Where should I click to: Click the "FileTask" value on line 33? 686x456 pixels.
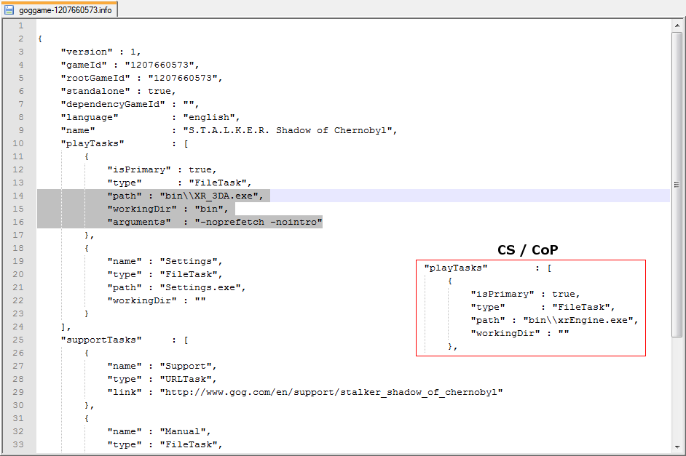pos(189,444)
